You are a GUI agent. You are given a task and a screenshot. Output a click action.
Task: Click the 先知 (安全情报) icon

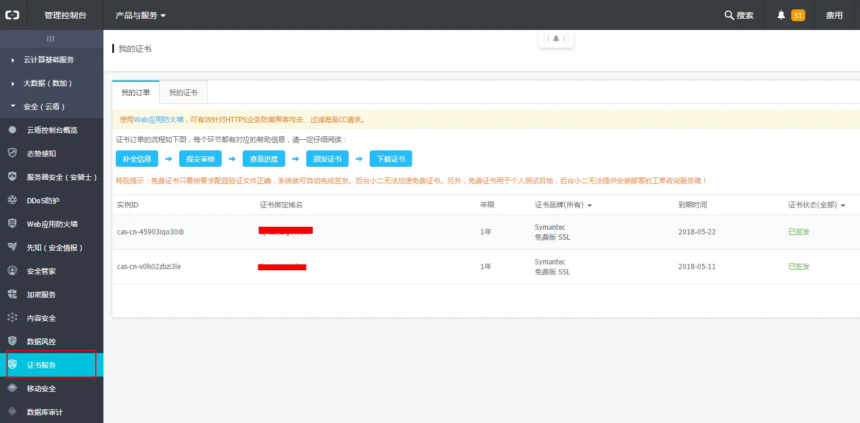click(x=12, y=247)
